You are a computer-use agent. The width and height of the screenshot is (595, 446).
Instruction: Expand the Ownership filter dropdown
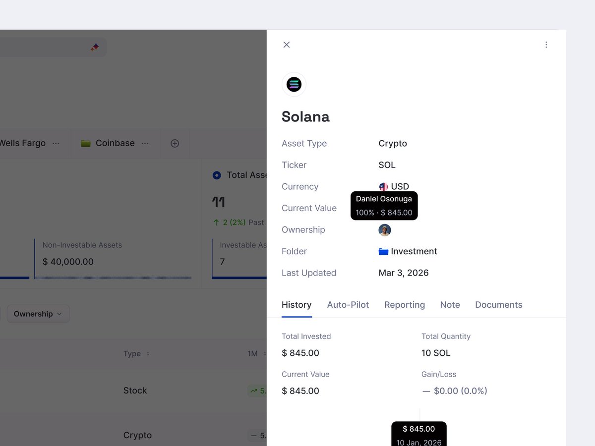point(38,314)
